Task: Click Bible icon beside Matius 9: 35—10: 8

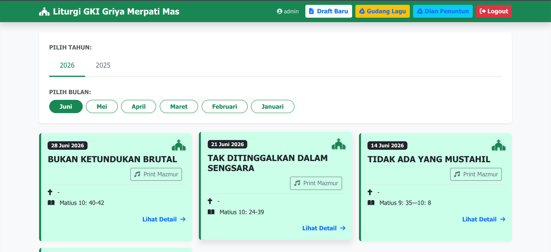Action: [x=371, y=203]
